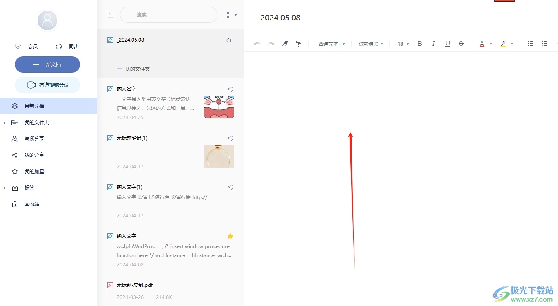The height and width of the screenshot is (306, 558).
Task: Click the edit icon beside 输入文字(1)
Action: point(110,187)
